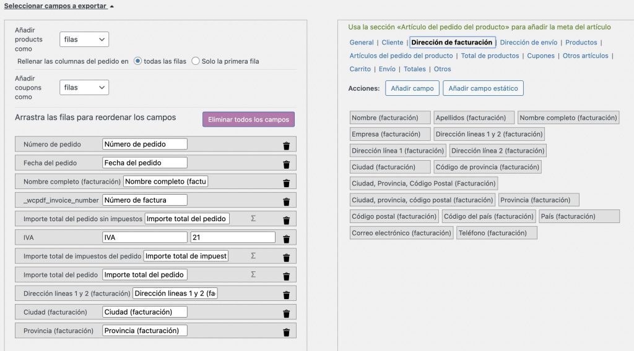634x351 pixels.
Task: Click 'Eliminar todos los campos' button
Action: tap(248, 119)
